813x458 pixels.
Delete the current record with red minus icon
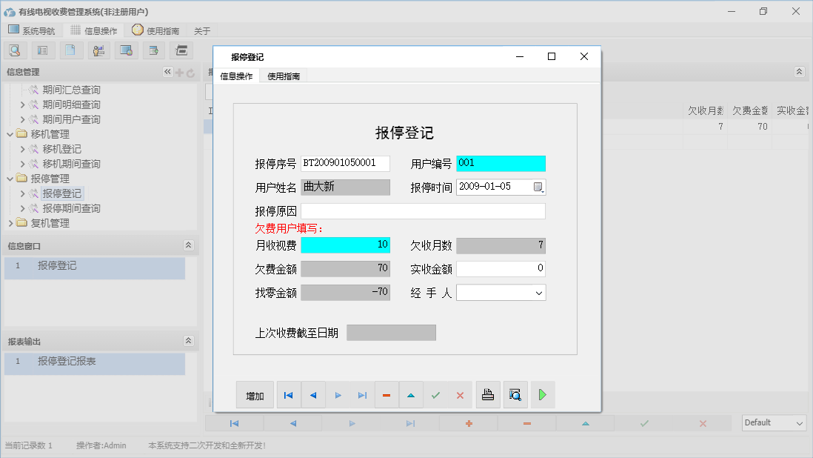[x=387, y=394]
